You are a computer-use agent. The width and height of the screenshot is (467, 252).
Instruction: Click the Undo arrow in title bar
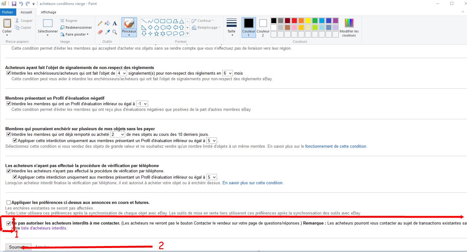(21, 4)
